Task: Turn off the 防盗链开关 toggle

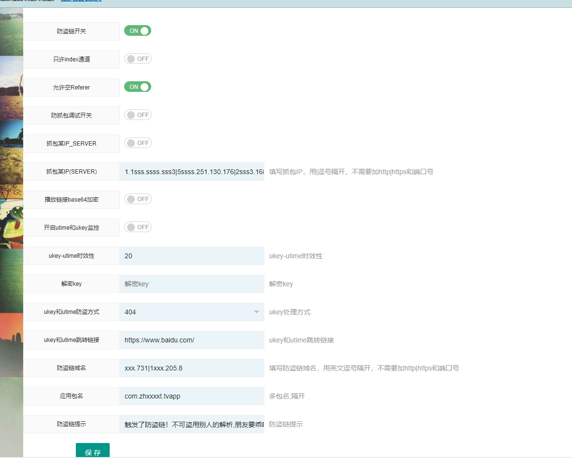Action: click(138, 31)
